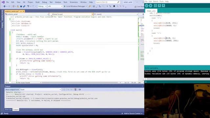210x118 pixels.
Task: Open the Build menu in Visual Studio
Action: click(37, 2)
